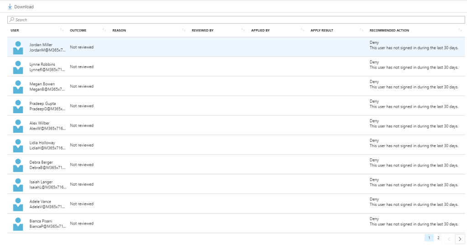Screen dimensions: 467x251
Task: Sort by the OUTCOME column arrows
Action: click(104, 30)
